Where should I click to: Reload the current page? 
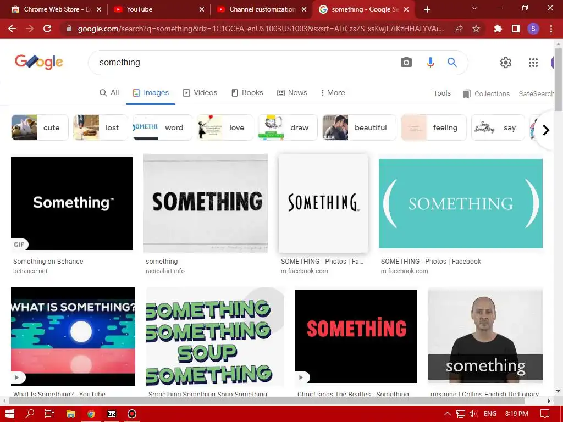[x=47, y=29]
